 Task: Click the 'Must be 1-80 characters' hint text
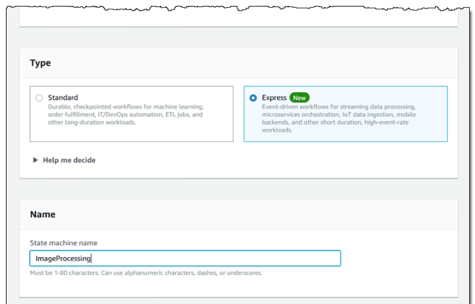[146, 273]
